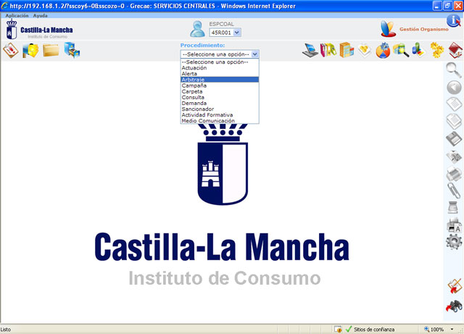Click the folder with magnifier search icon
The width and height of the screenshot is (464, 334).
click(401, 50)
